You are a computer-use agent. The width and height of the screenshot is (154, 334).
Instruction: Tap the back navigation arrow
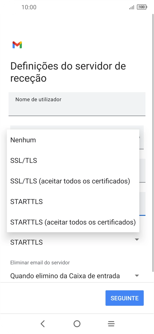[x=43, y=323]
